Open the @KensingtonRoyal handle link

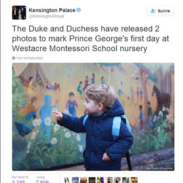(47, 16)
